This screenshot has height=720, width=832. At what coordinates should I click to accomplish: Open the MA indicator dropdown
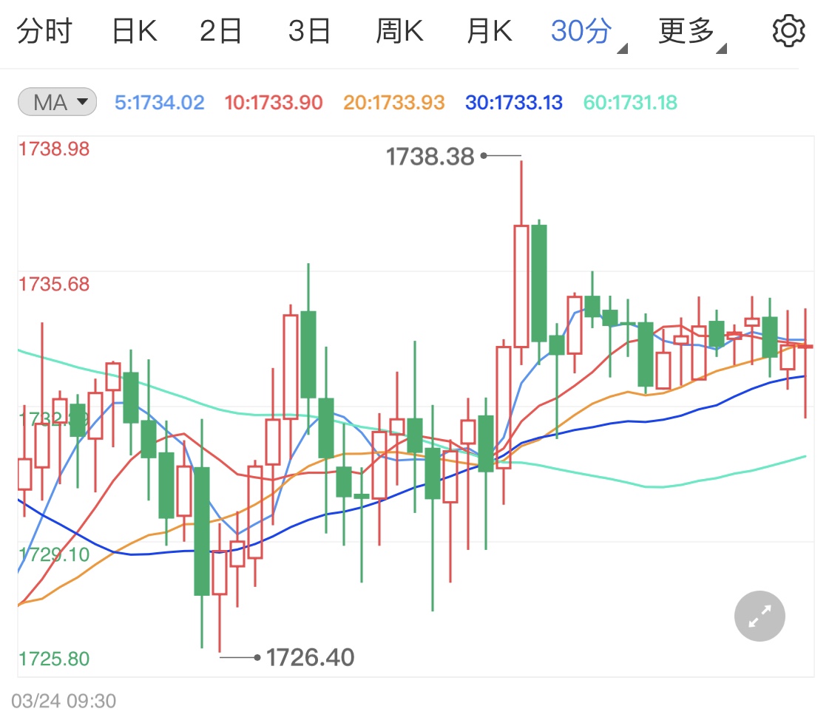coord(57,102)
